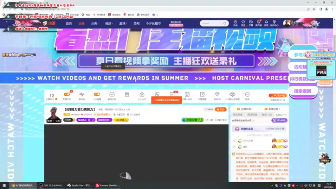Viewport: 336px width, 189px height.
Task: Click the 更多 circle icon
Action: coord(247,94)
